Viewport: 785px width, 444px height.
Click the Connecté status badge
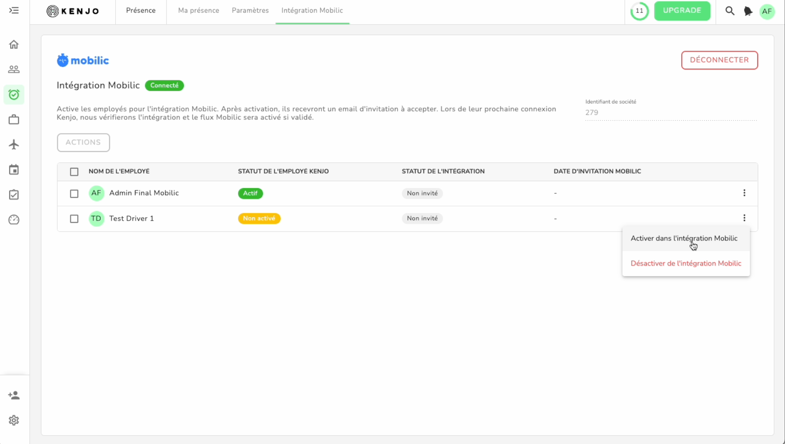pos(164,85)
